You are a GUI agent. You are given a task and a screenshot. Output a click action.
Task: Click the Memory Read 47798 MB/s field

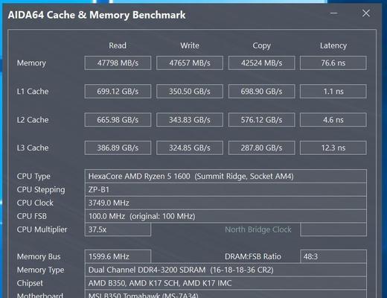(x=118, y=63)
